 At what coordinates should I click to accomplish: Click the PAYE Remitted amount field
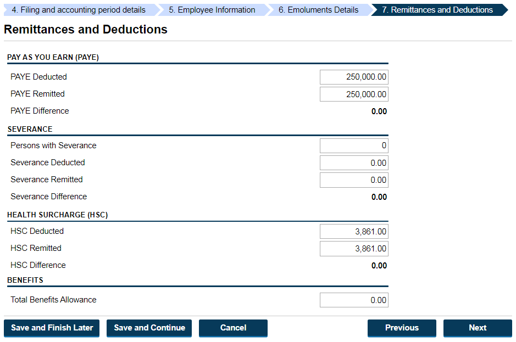354,94
